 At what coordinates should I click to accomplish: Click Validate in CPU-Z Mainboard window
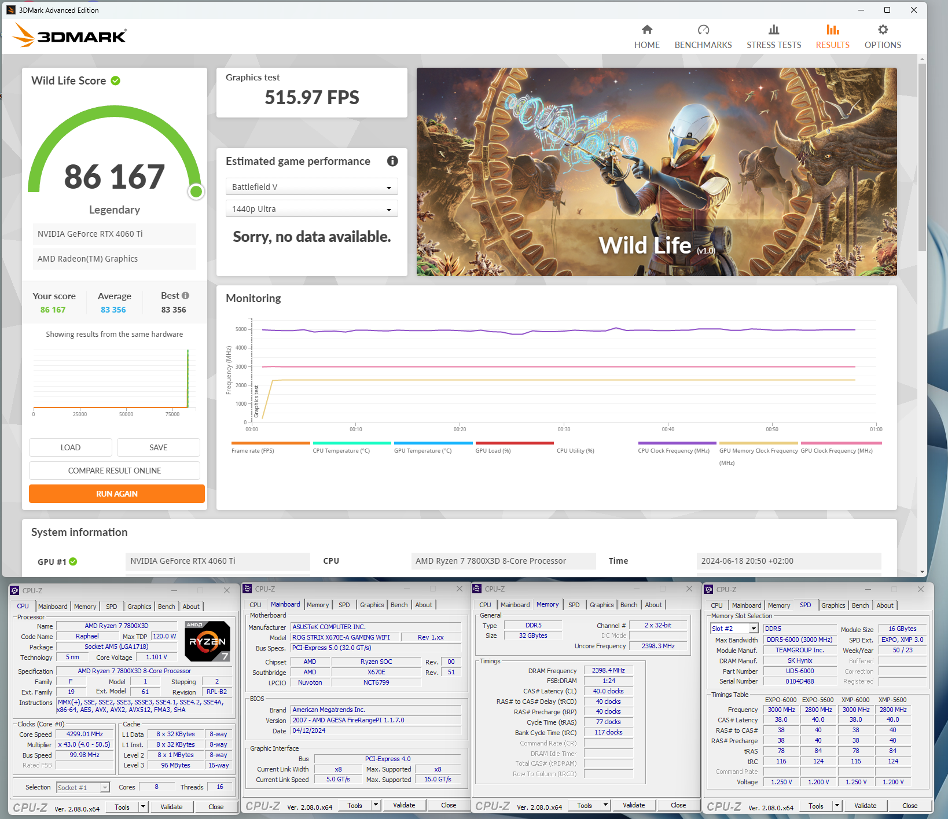click(404, 805)
